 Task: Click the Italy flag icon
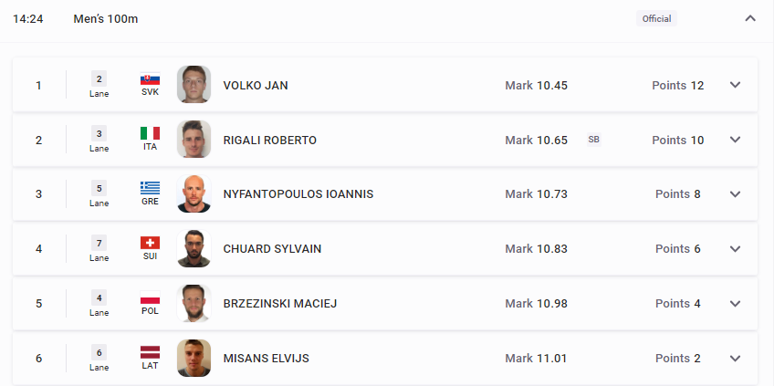(150, 133)
